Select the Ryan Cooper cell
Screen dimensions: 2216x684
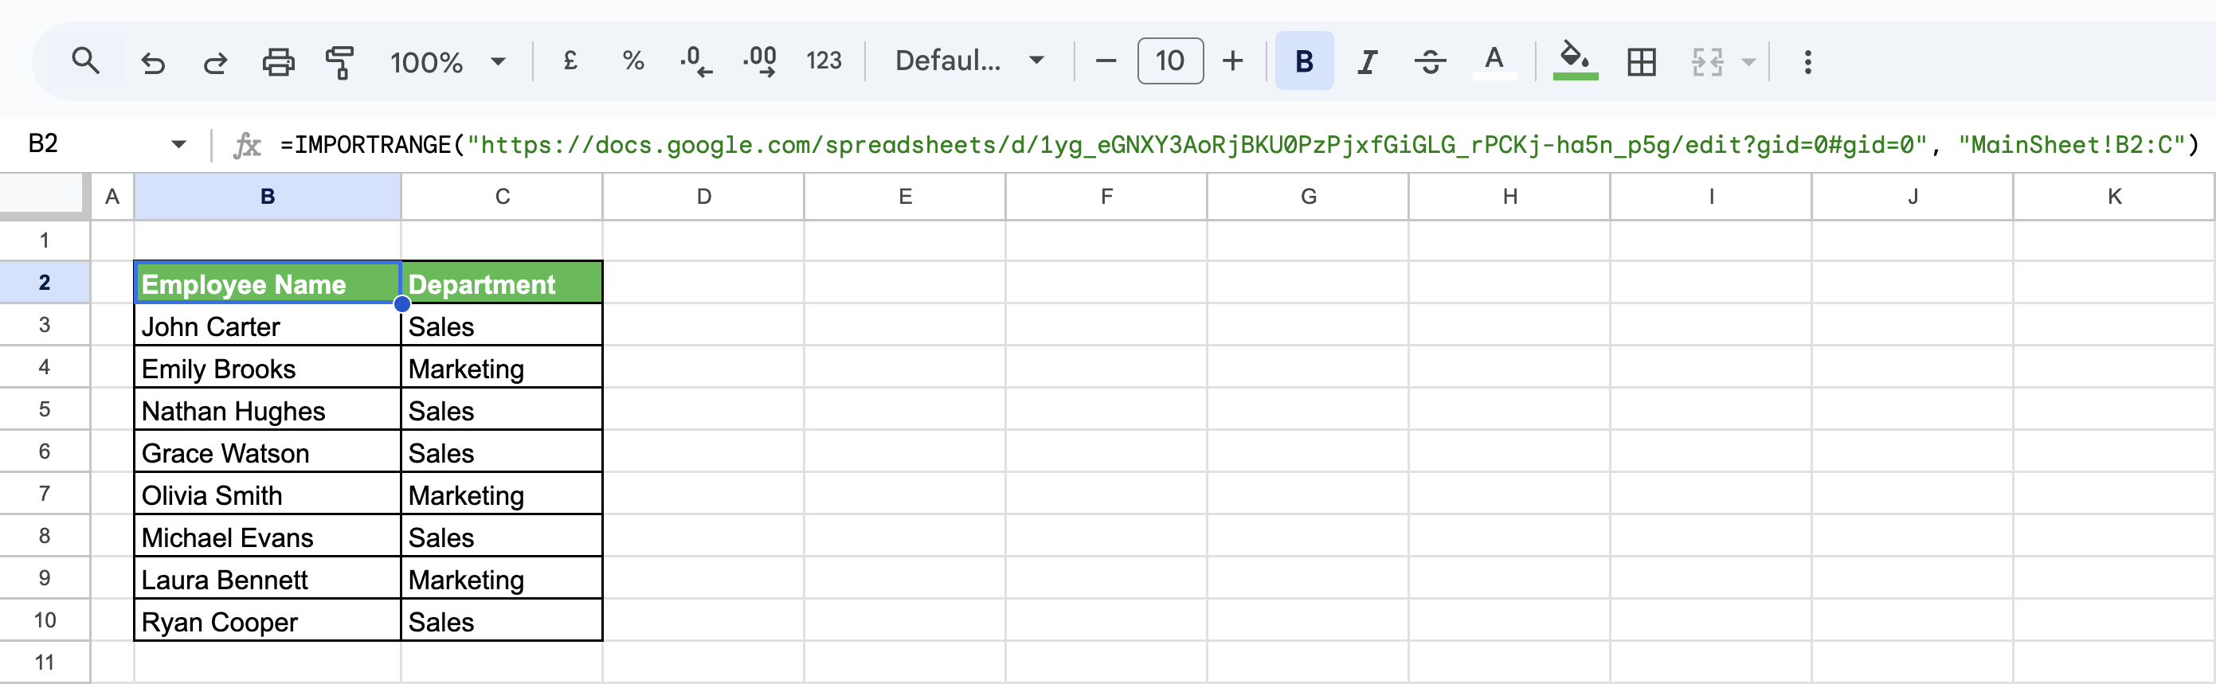(268, 620)
